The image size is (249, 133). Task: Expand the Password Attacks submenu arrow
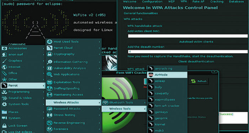click(99, 109)
